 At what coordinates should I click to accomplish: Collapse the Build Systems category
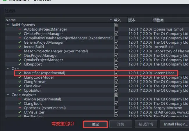(x=8, y=25)
